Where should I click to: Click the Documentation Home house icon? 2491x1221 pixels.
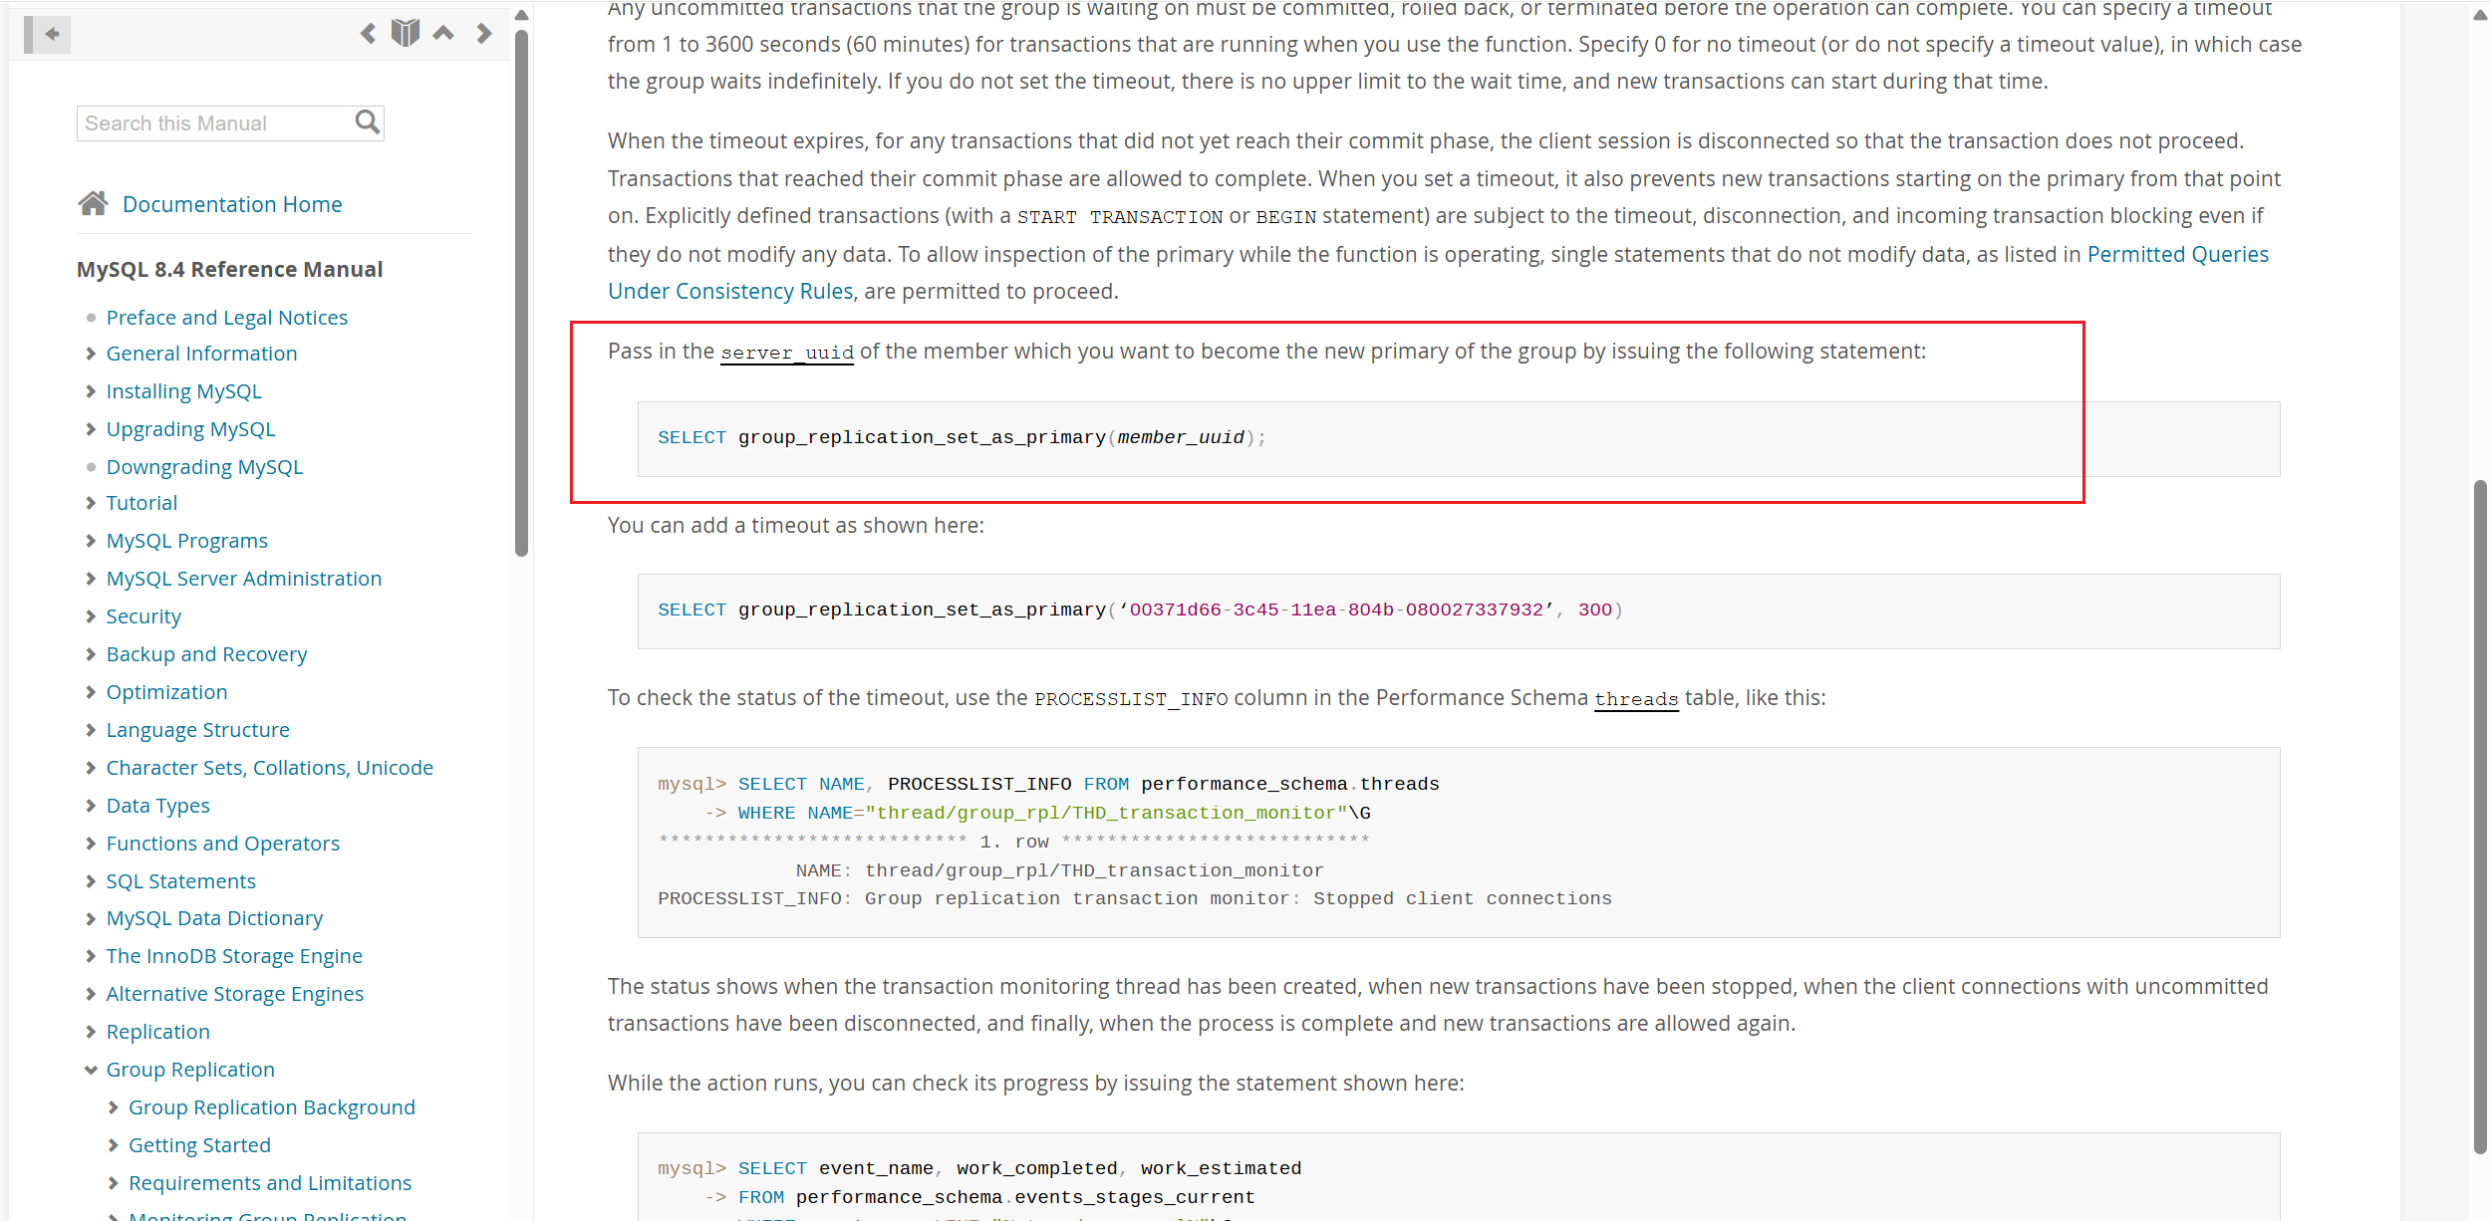click(x=94, y=204)
